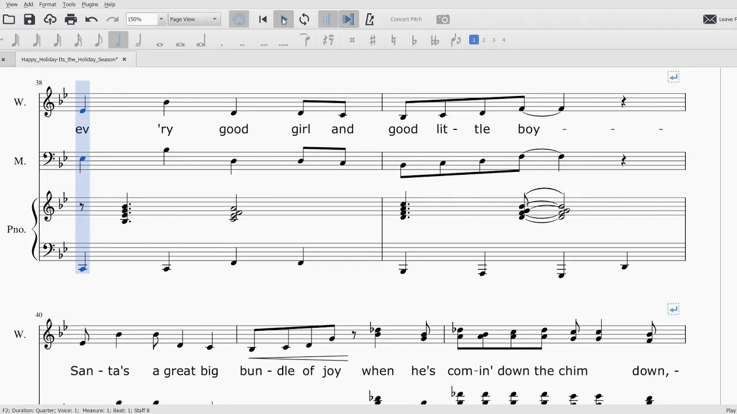Add a tie to the selected note
Screen dimensions: 737x414
pos(306,40)
